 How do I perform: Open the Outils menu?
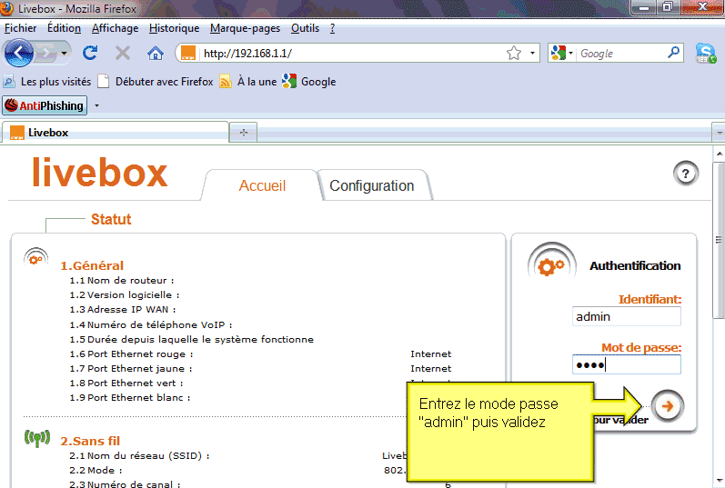coord(305,28)
